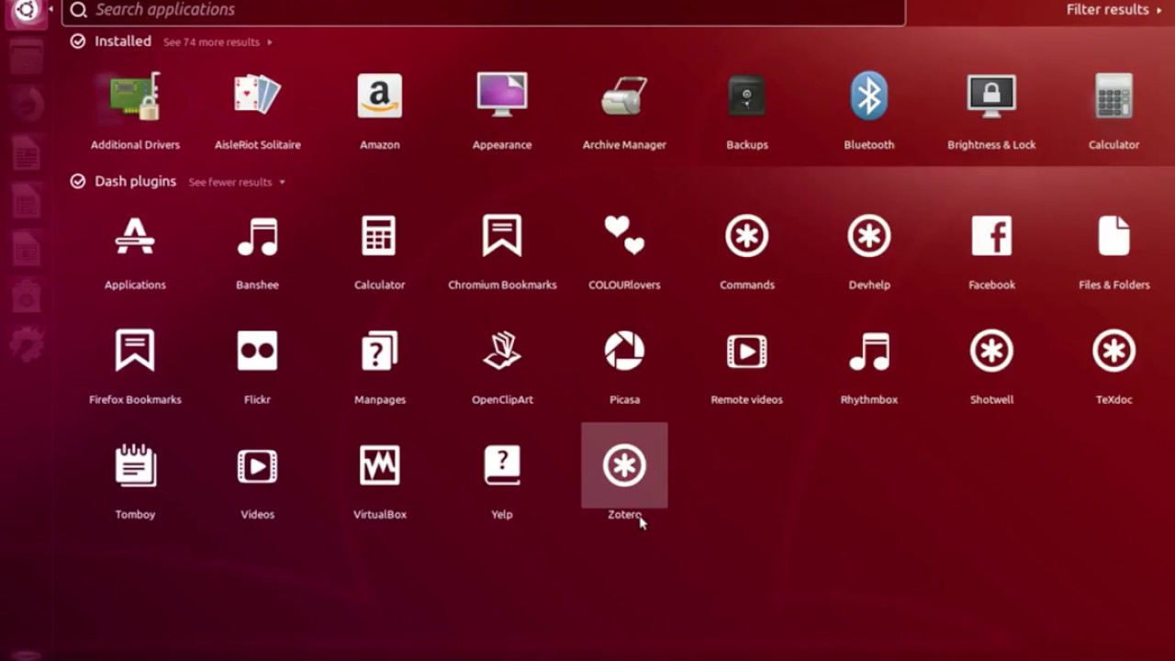Click the Dash plugins category heading
Viewport: 1175px width, 661px height.
coord(135,181)
